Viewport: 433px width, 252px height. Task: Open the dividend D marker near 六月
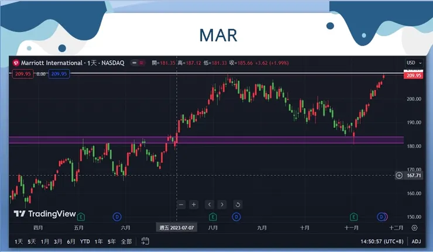117,217
